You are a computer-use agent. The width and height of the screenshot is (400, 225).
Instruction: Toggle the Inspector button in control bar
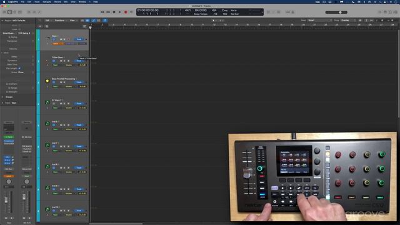tap(10, 12)
